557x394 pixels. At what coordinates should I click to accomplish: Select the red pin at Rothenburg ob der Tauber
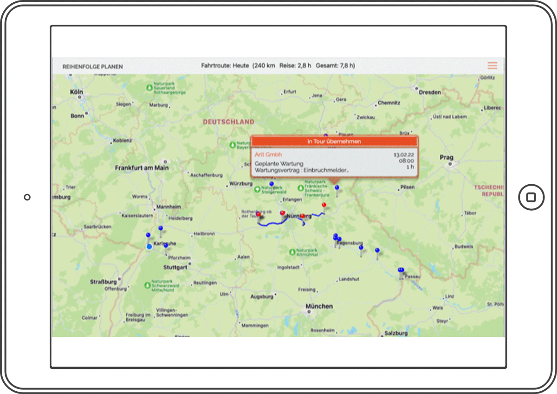(259, 215)
